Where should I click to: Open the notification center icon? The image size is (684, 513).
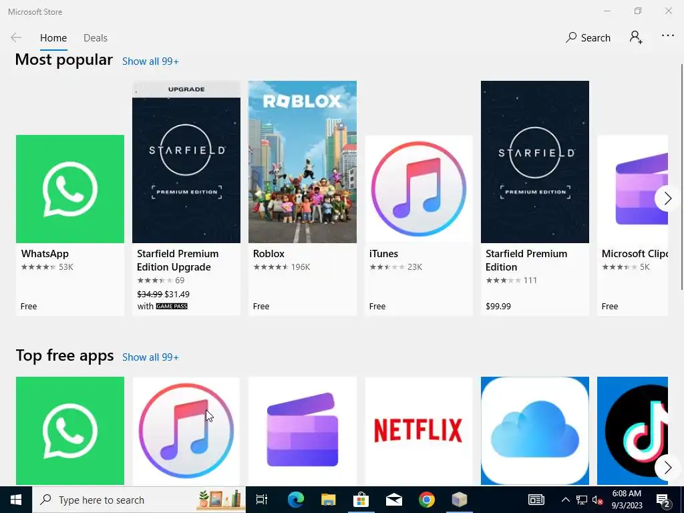(x=663, y=500)
